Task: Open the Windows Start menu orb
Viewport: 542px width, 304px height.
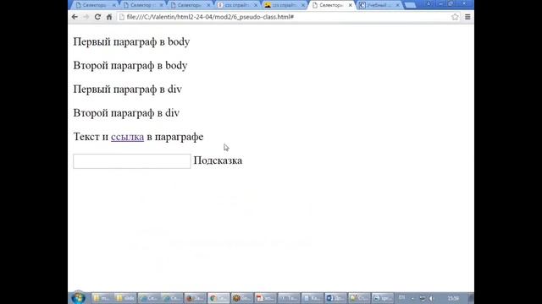Action: [x=78, y=297]
